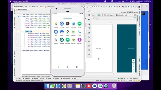Open the Pixel device preview dropdown
The image size is (161, 90).
pos(94,15)
